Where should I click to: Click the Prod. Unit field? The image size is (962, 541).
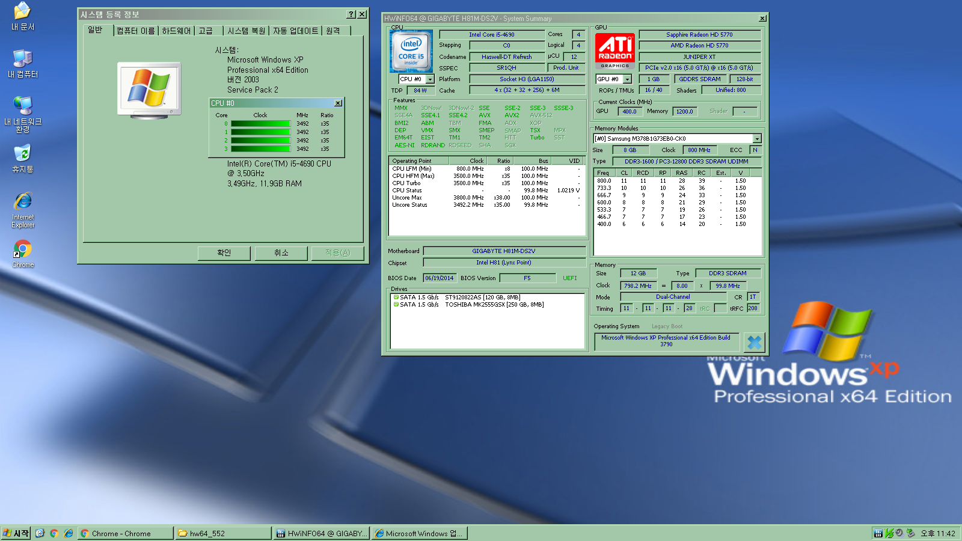click(x=566, y=68)
